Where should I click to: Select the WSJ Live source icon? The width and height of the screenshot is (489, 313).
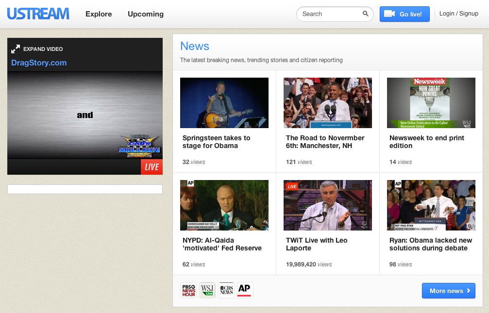point(207,290)
